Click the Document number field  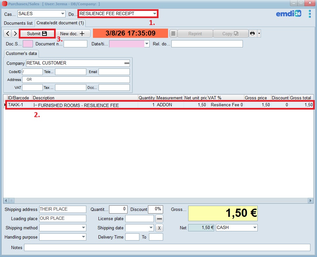pos(75,44)
